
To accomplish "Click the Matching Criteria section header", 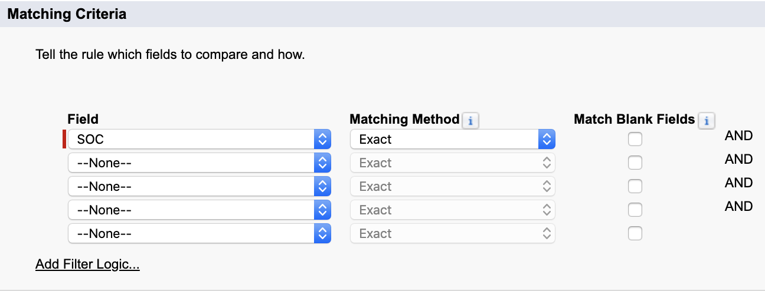I will 67,14.
